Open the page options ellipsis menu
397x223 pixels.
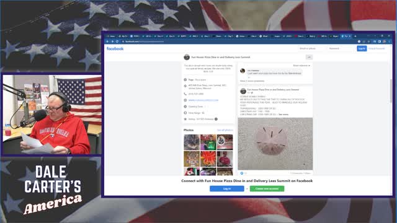click(309, 57)
